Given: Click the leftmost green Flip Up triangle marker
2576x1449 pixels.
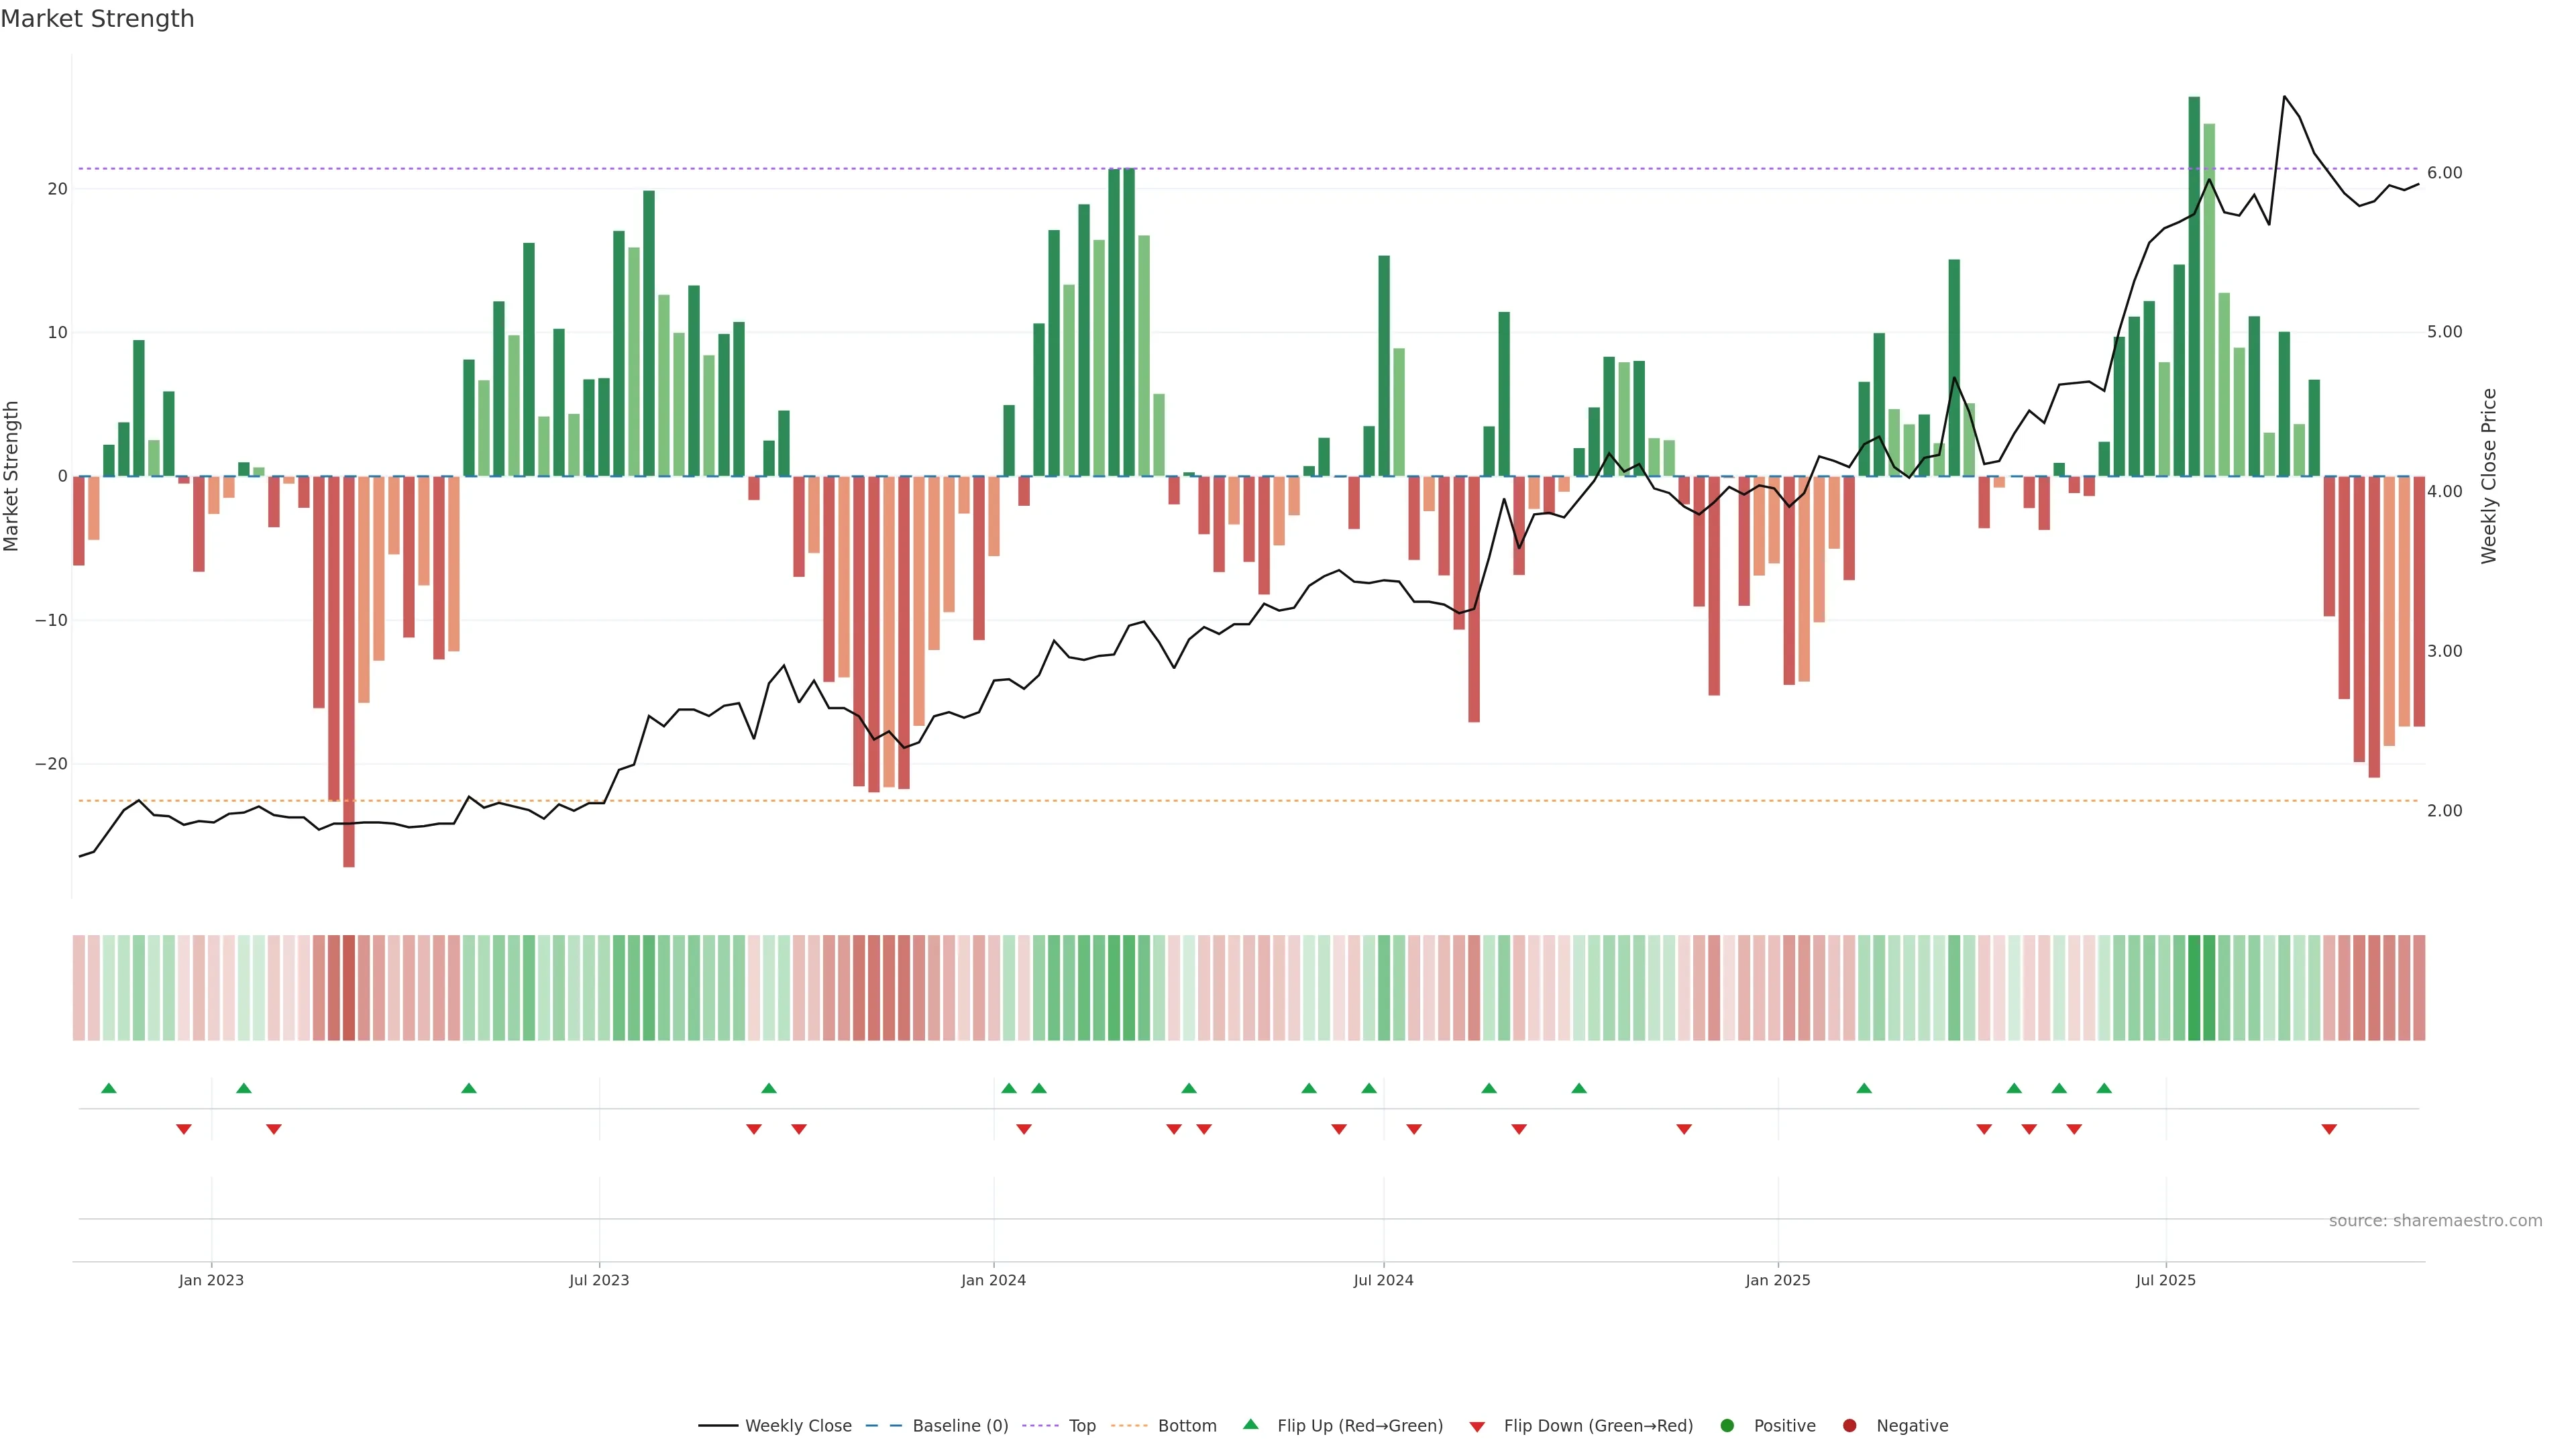Looking at the screenshot, I should point(109,1088).
